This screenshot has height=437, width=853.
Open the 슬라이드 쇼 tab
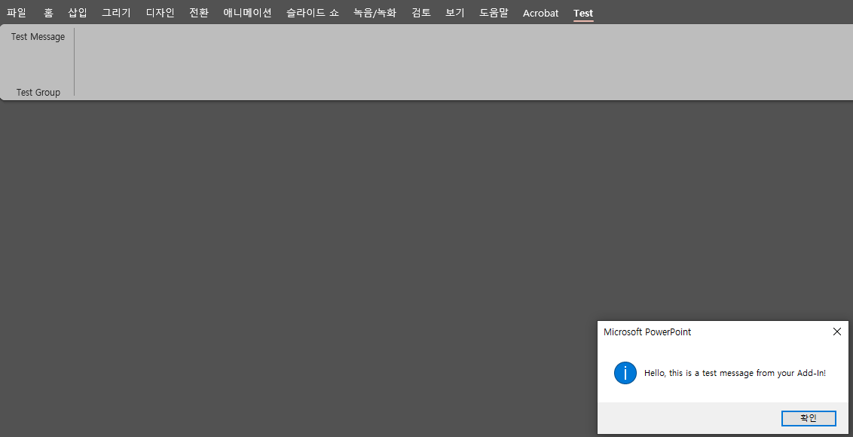coord(313,13)
